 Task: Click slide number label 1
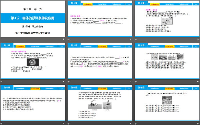click(63, 39)
